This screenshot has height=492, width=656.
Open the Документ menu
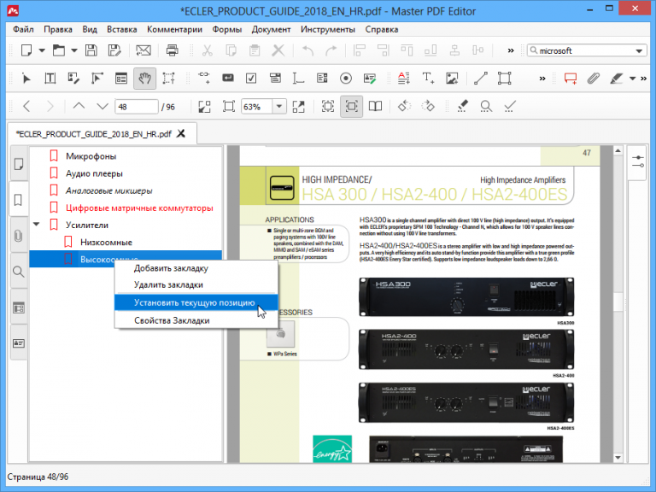tap(271, 29)
